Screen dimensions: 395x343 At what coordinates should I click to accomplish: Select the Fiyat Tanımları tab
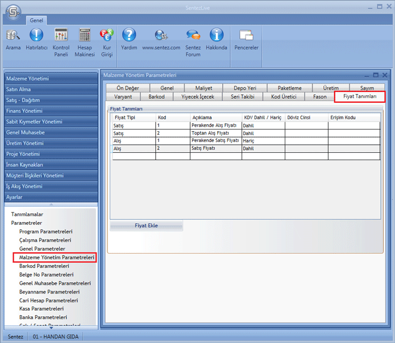360,97
